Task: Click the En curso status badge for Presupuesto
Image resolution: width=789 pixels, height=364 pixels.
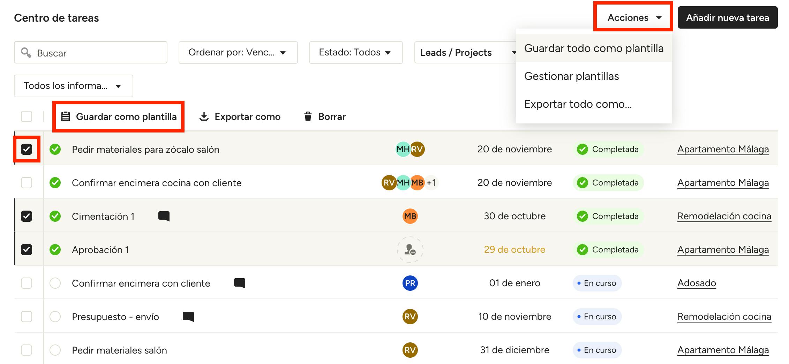Action: pos(597,317)
